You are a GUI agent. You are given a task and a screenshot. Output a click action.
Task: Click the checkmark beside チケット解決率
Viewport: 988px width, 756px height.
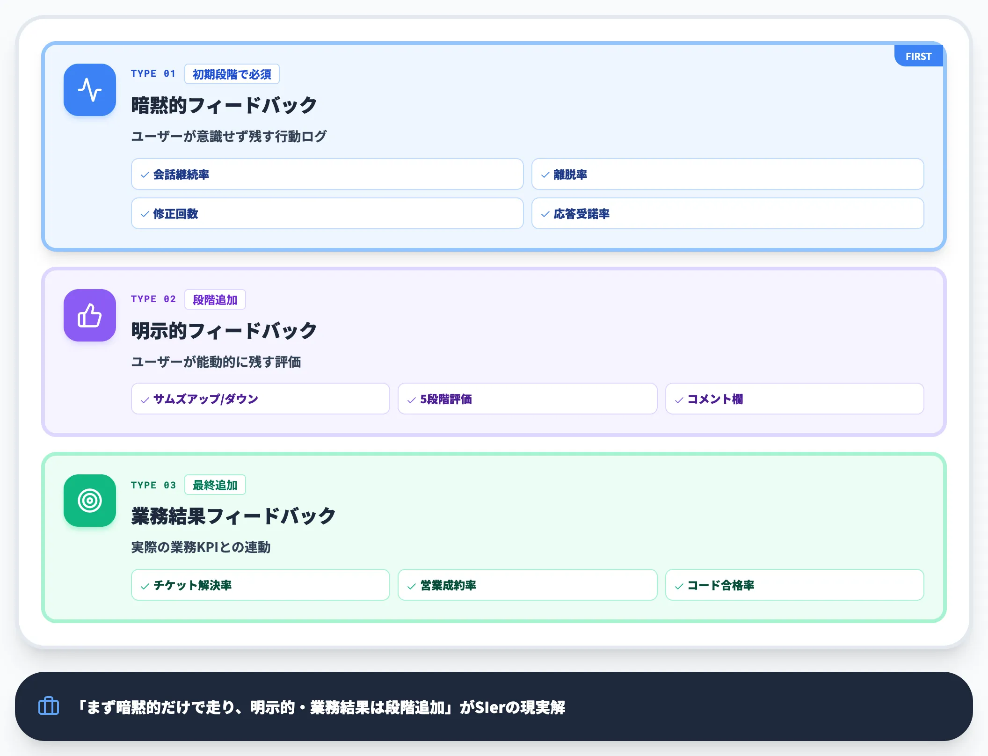coord(145,586)
